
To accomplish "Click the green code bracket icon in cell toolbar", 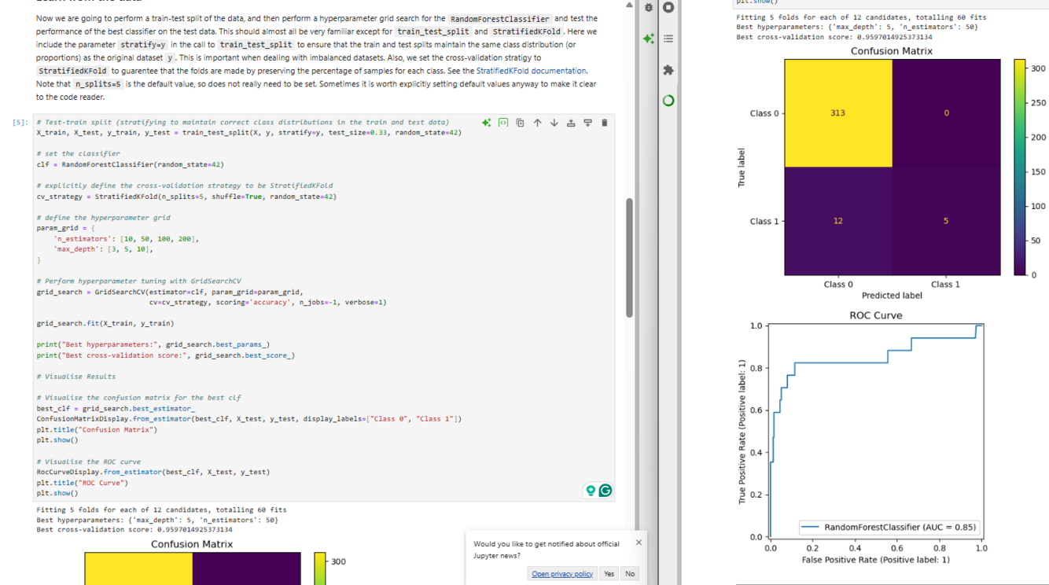I will coord(503,123).
